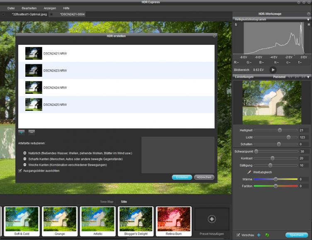Click the preview thumbnail in Einstellungen panel
The height and width of the screenshot is (240, 312).
[x=272, y=103]
